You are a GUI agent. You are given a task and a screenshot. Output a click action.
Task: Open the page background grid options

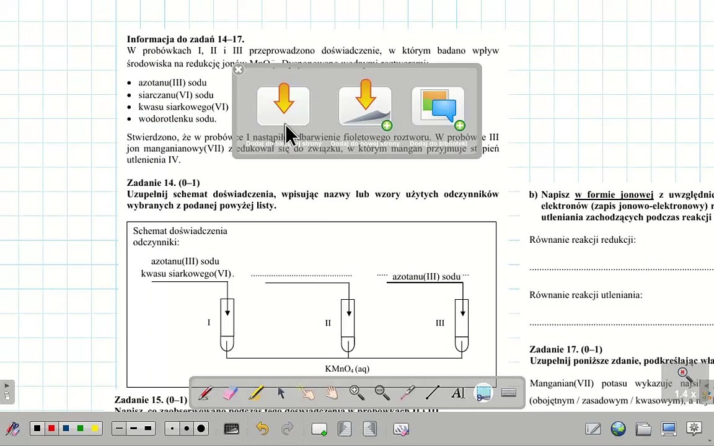pos(231,429)
